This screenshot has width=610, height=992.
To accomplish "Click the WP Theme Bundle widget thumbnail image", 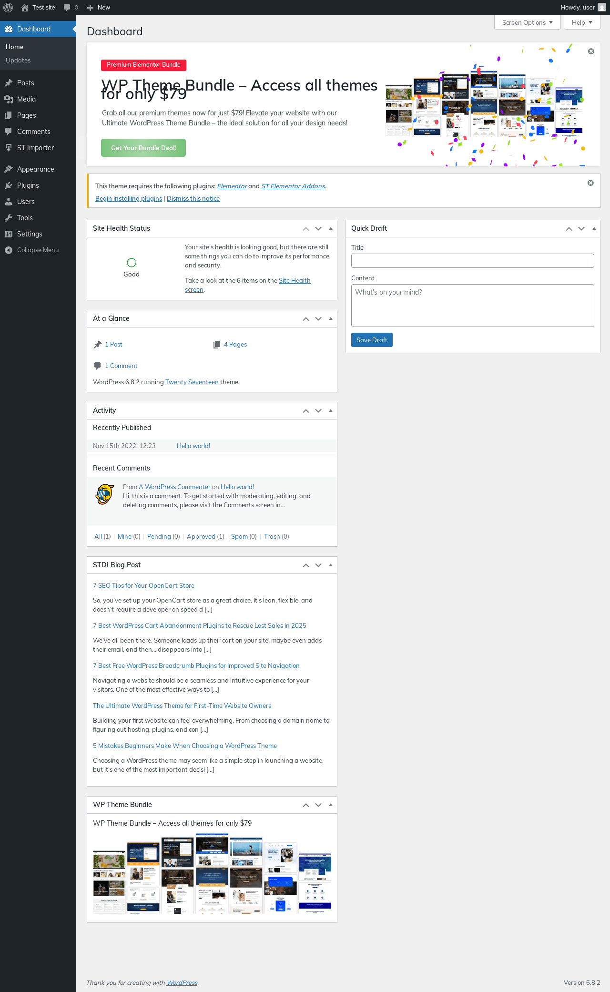I will click(212, 873).
